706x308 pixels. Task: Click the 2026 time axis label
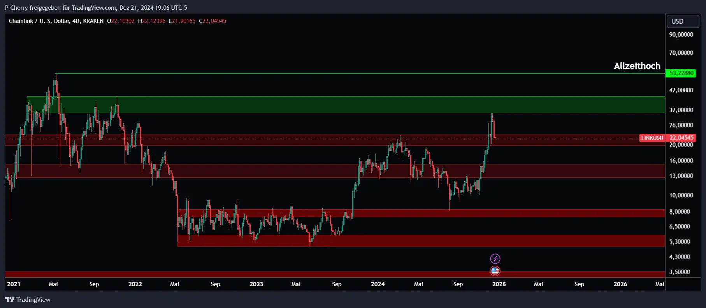coord(620,284)
